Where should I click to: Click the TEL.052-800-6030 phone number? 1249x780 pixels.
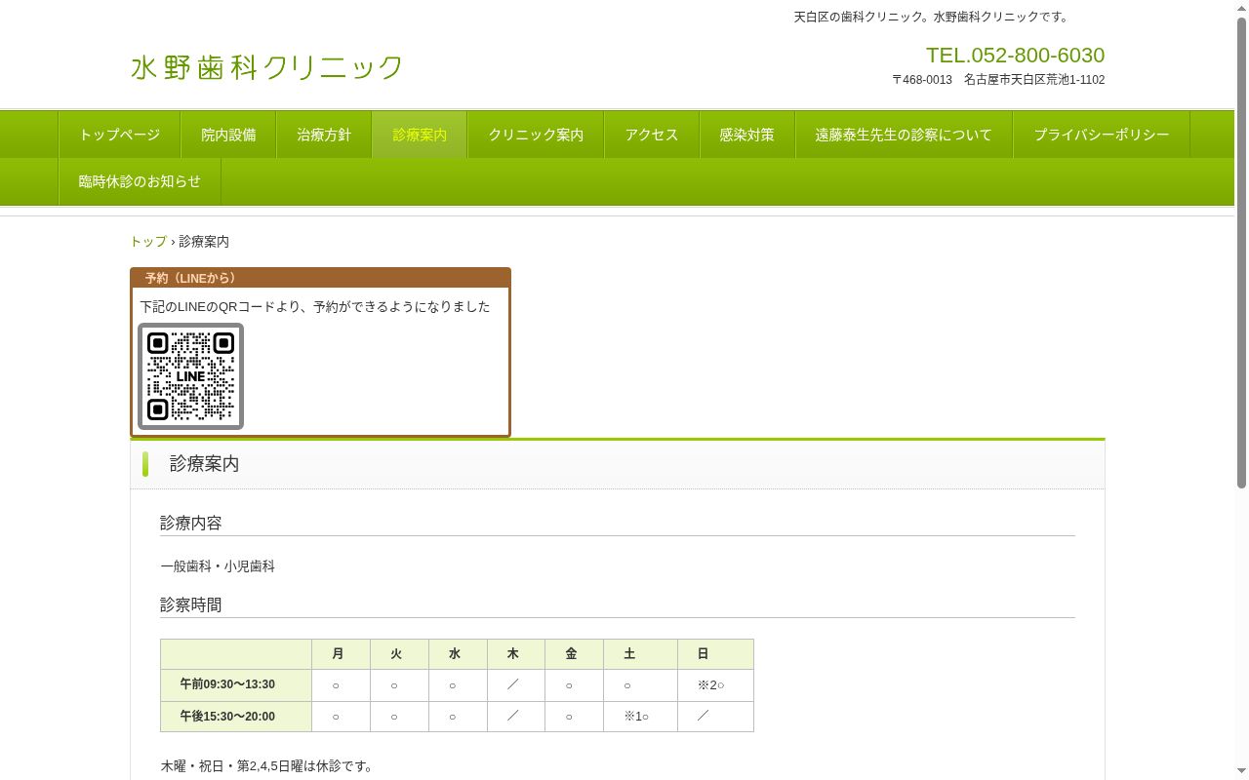[x=1015, y=55]
